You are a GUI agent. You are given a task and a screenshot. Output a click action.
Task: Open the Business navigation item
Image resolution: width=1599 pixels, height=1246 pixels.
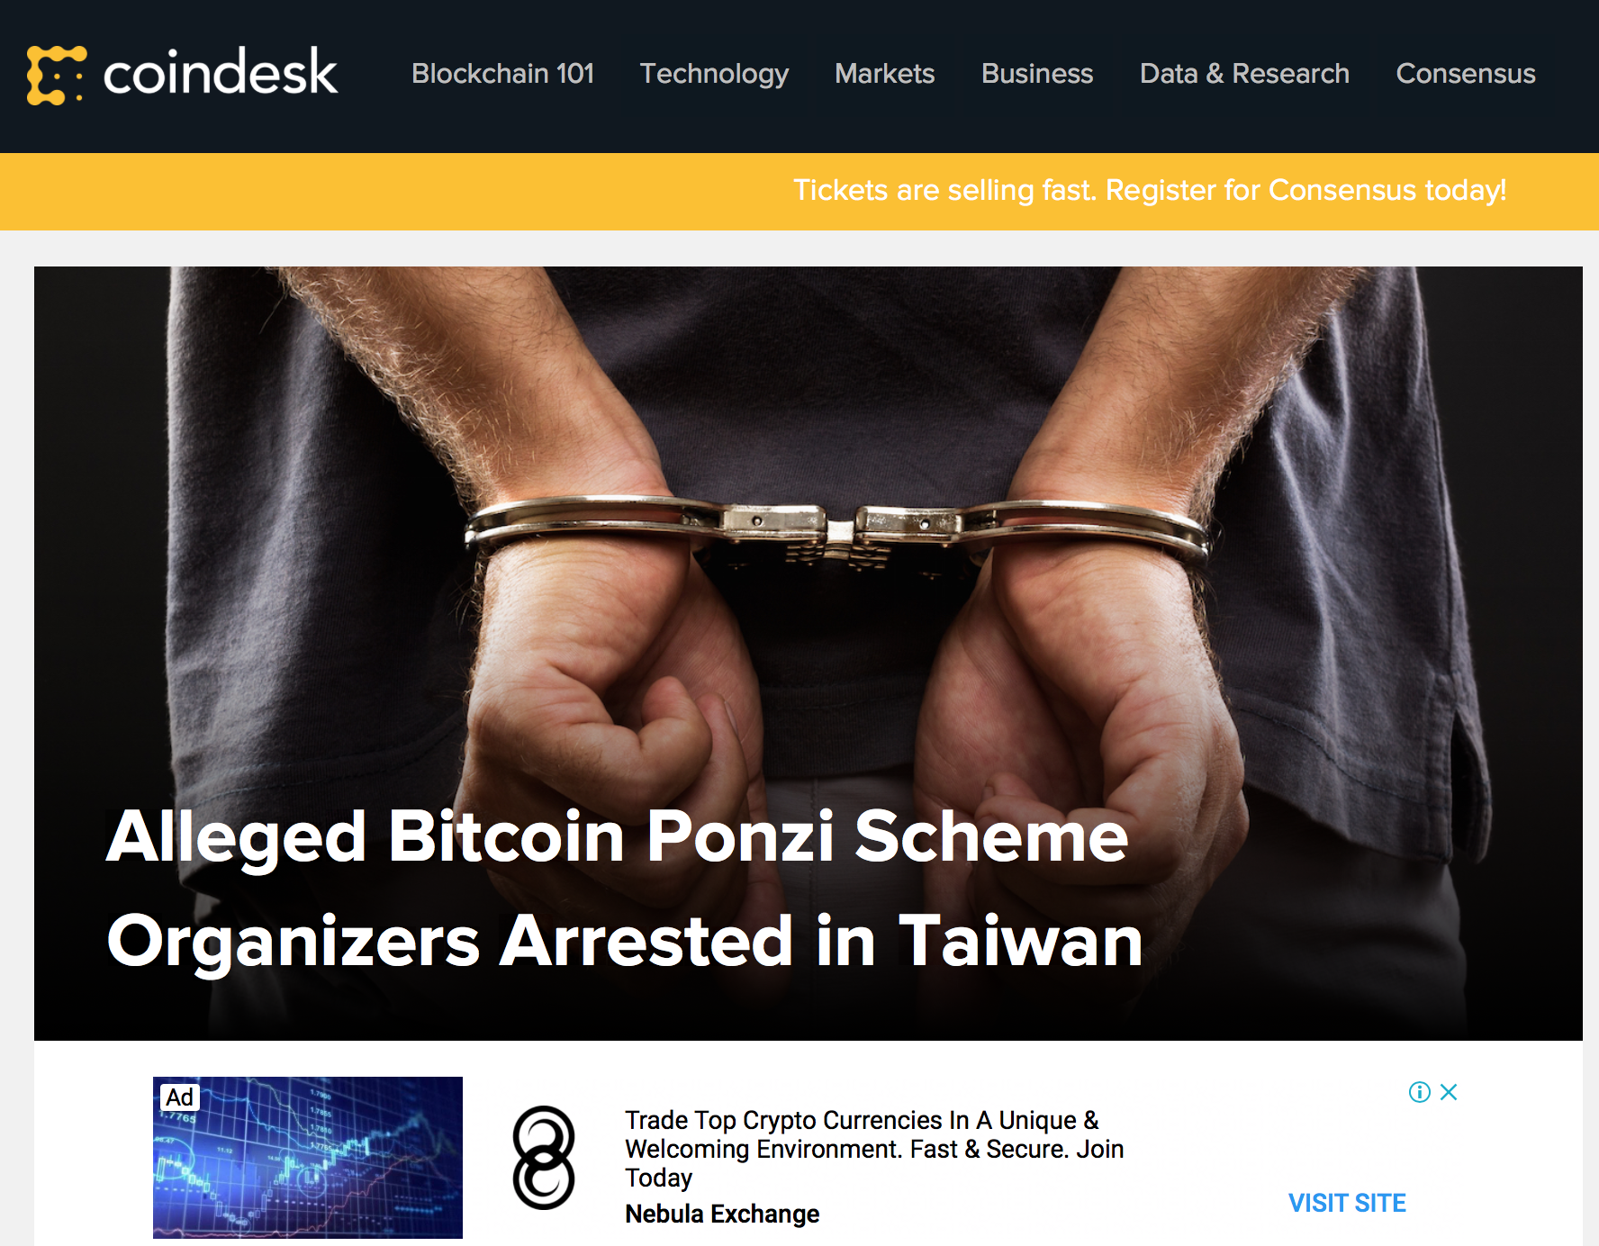pos(1037,74)
